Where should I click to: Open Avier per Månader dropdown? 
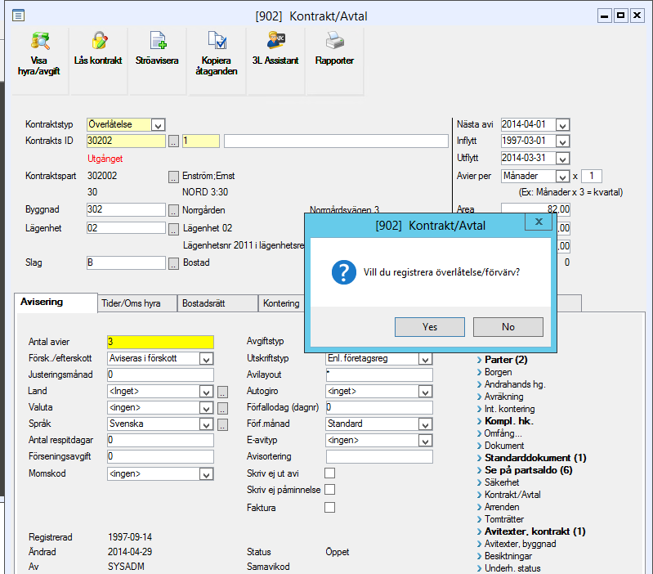(x=562, y=177)
